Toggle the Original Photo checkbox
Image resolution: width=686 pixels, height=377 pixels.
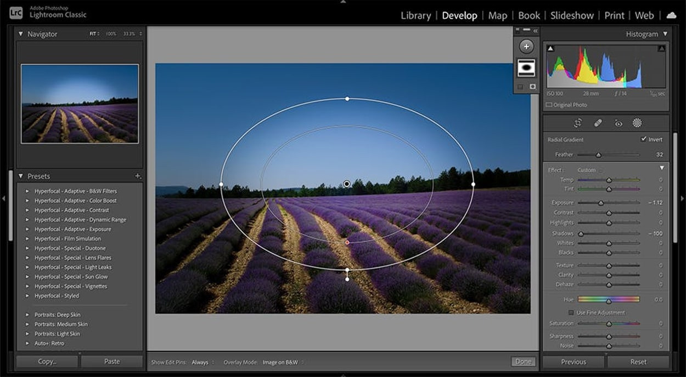[549, 105]
